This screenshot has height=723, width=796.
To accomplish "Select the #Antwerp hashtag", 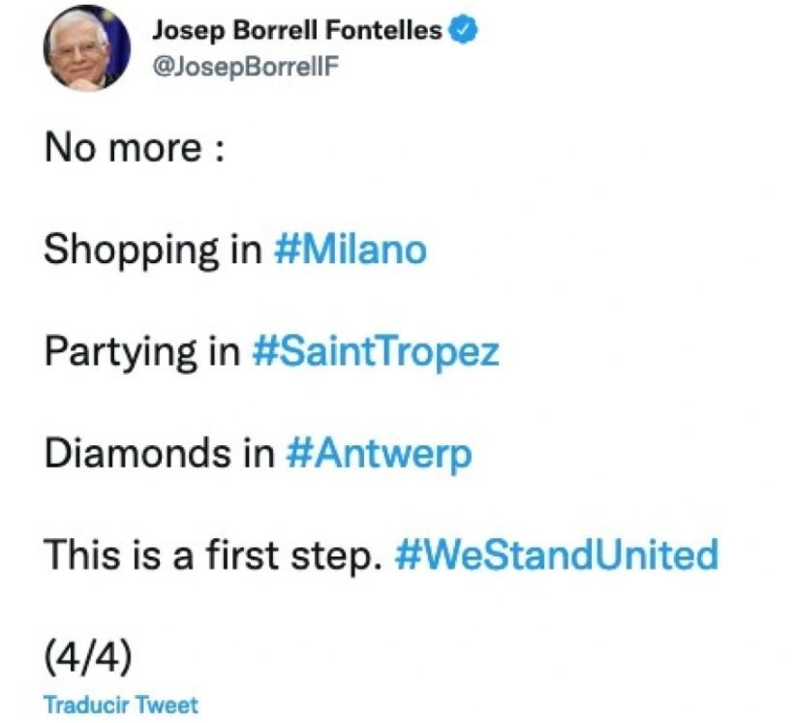I will click(x=380, y=454).
